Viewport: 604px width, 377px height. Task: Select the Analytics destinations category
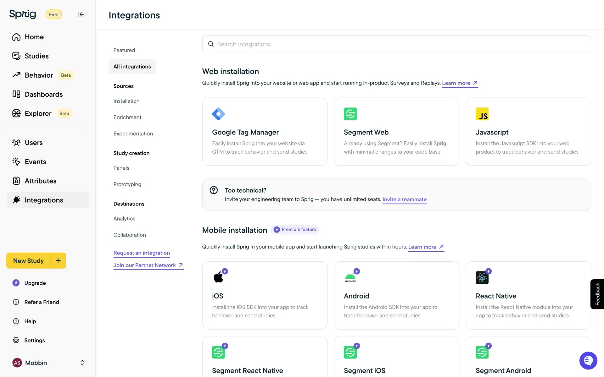click(124, 219)
